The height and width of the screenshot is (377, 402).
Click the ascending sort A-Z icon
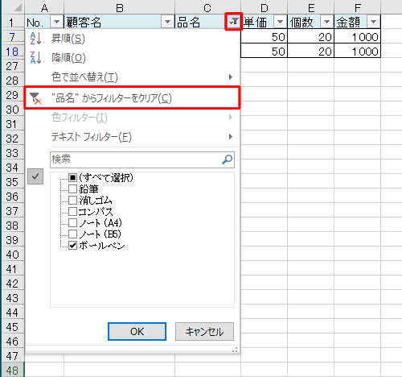[35, 39]
